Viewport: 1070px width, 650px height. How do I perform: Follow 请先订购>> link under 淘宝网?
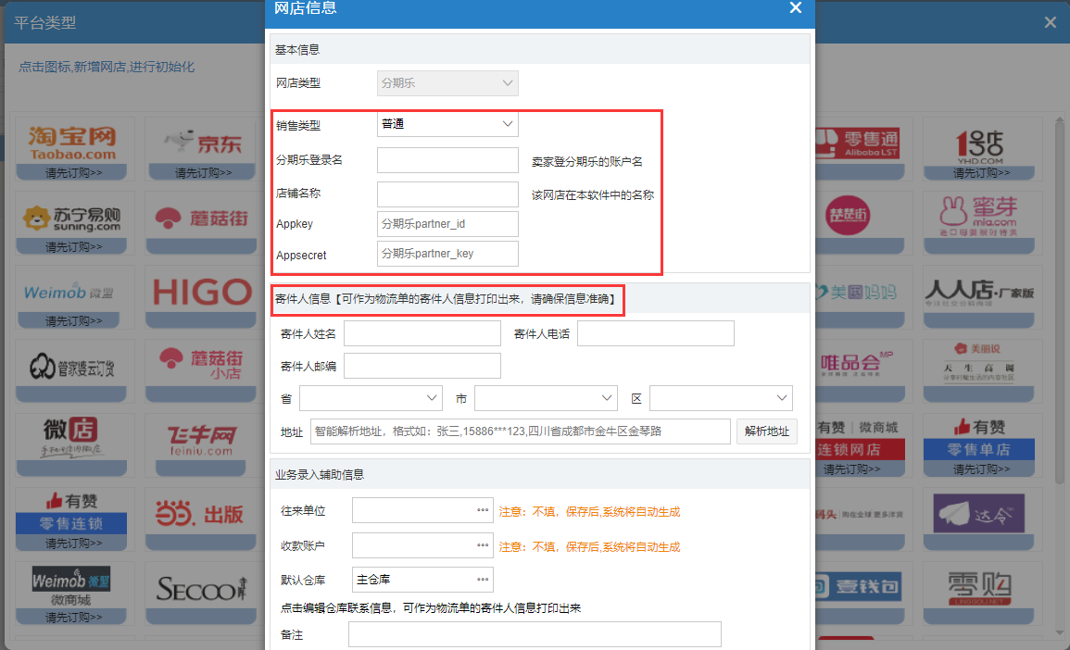pyautogui.click(x=74, y=173)
